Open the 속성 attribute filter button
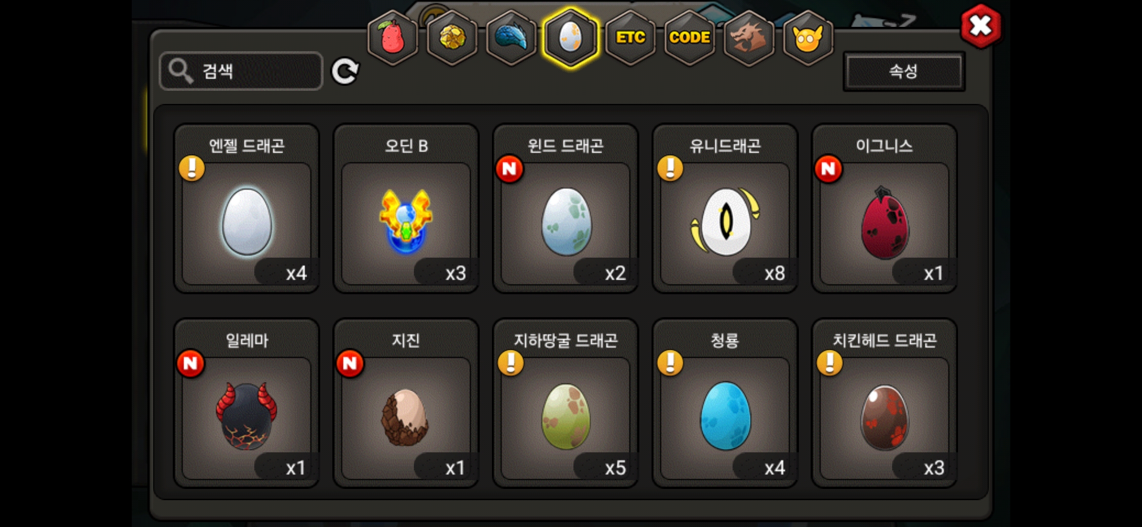This screenshot has width=1142, height=527. click(x=904, y=72)
